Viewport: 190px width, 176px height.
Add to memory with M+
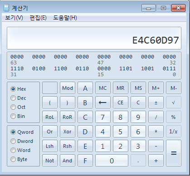tap(156, 88)
